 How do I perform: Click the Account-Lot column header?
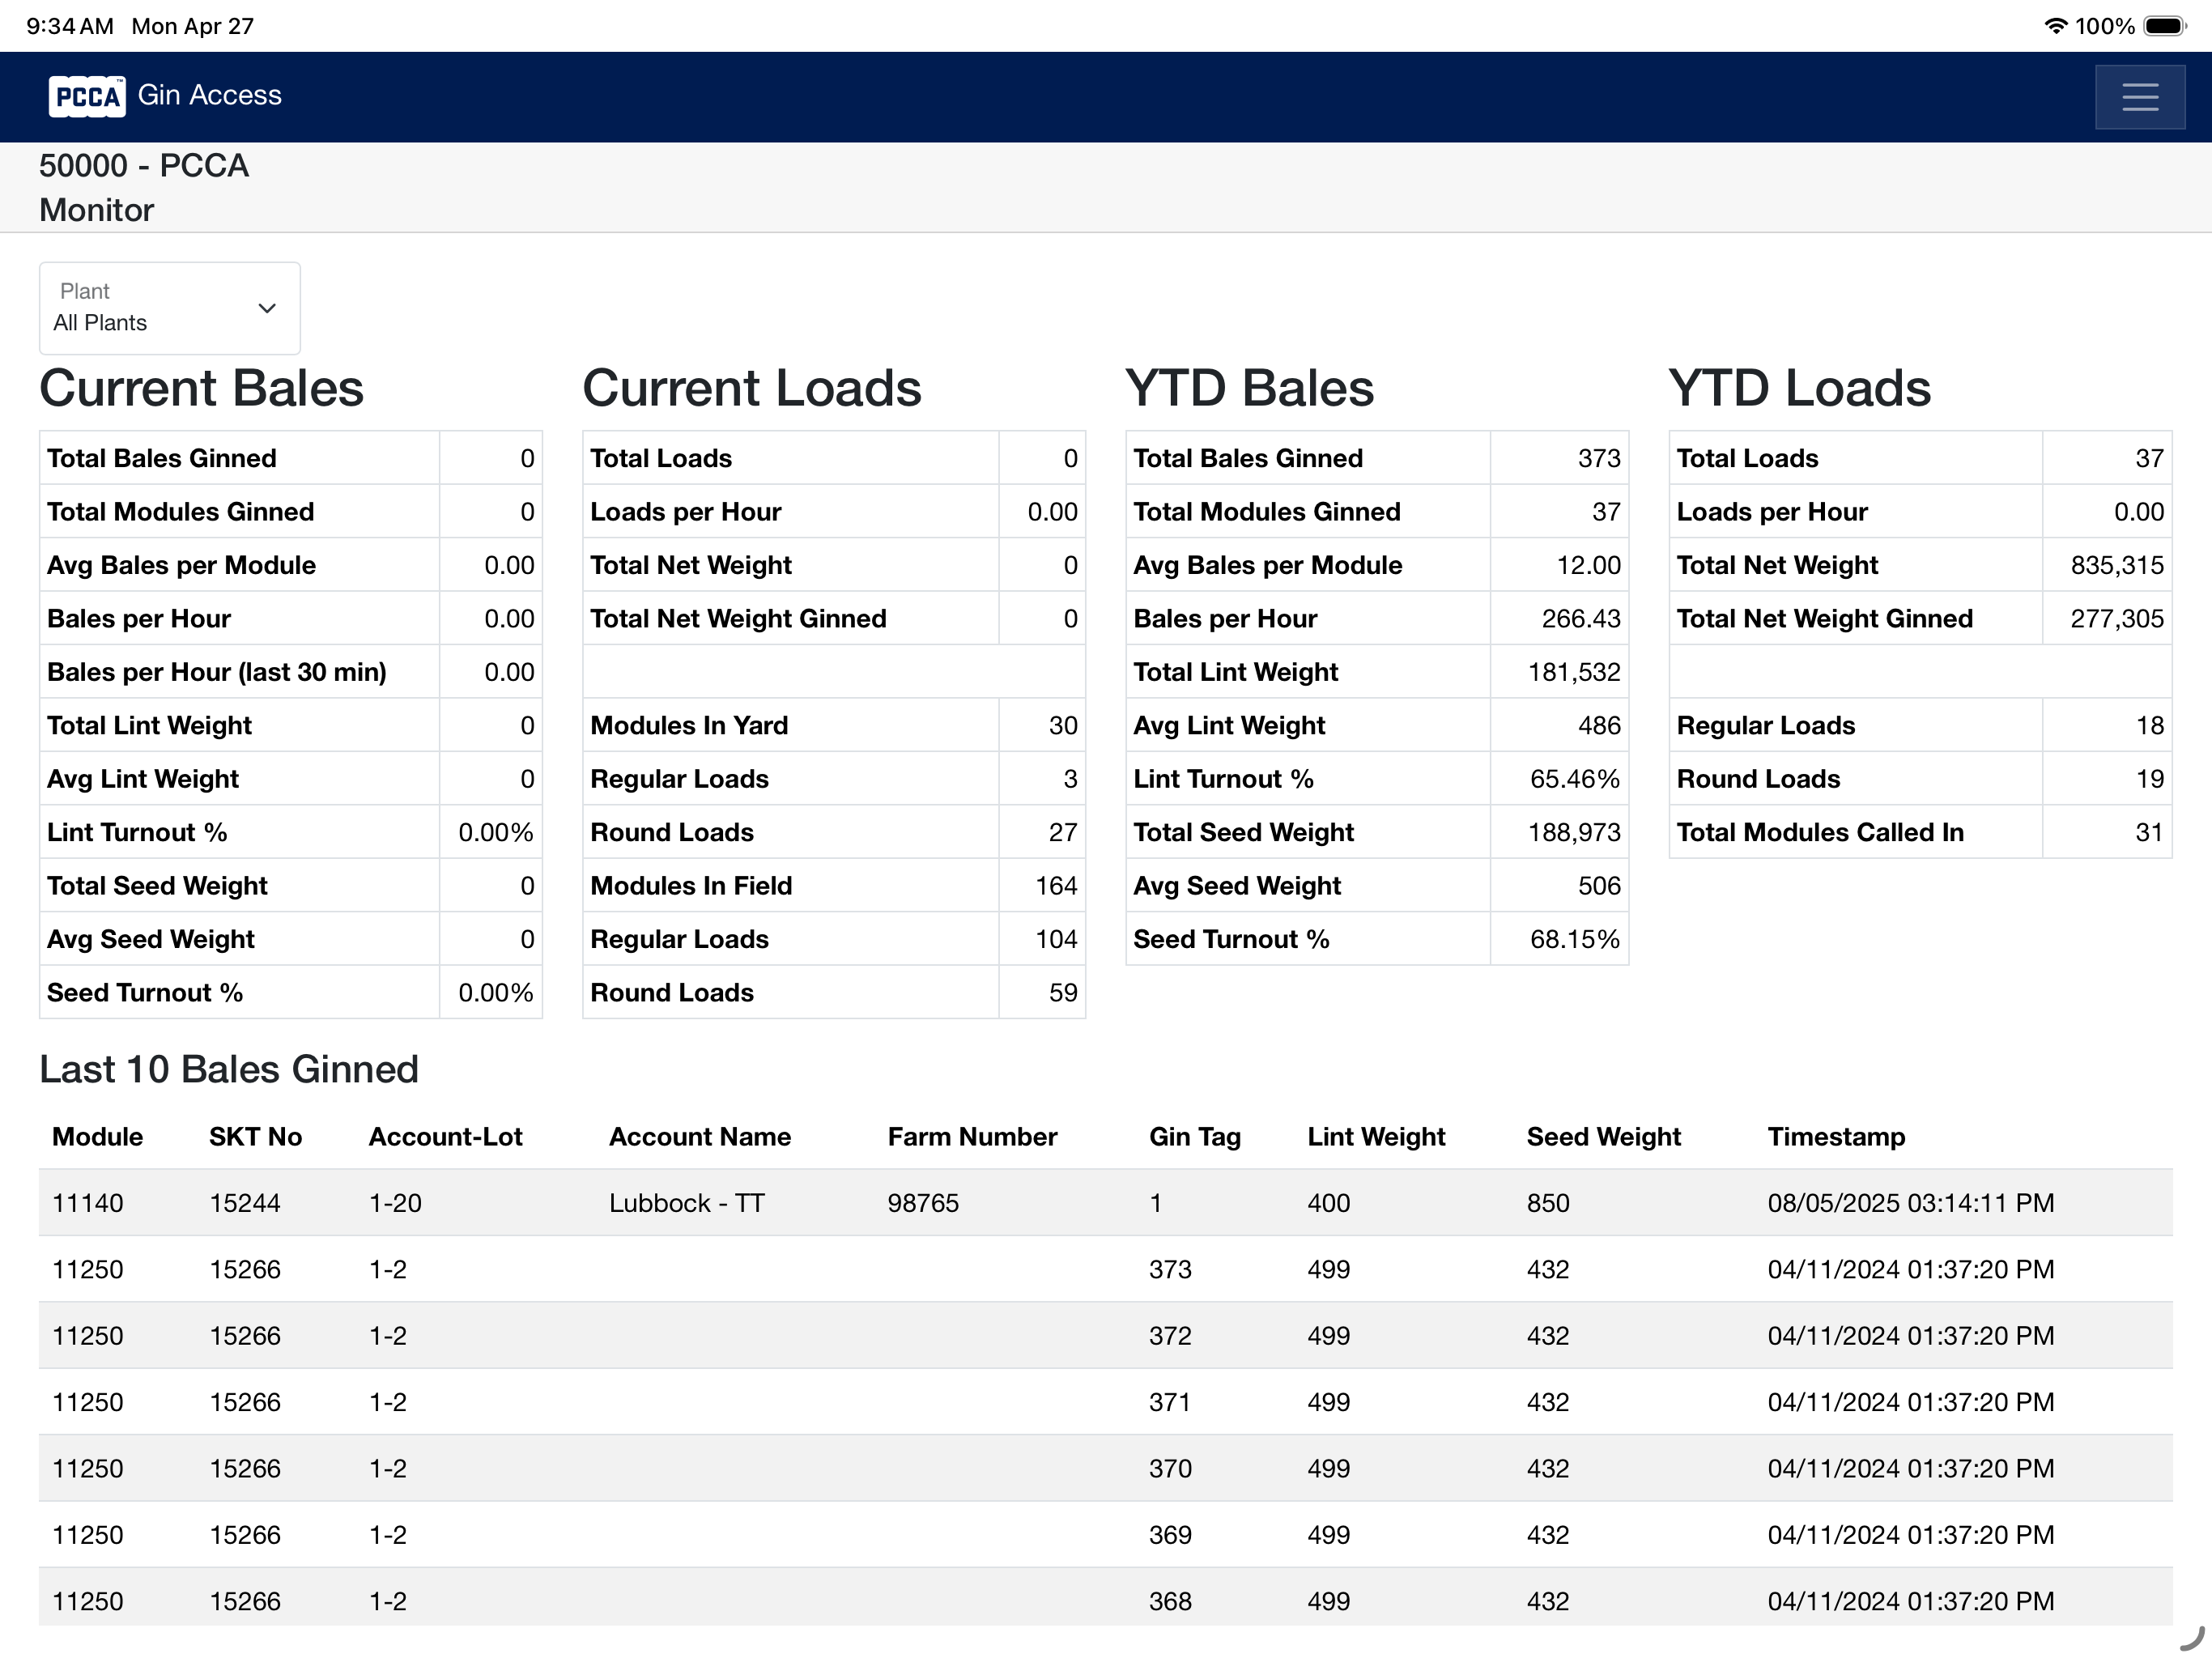coord(446,1137)
